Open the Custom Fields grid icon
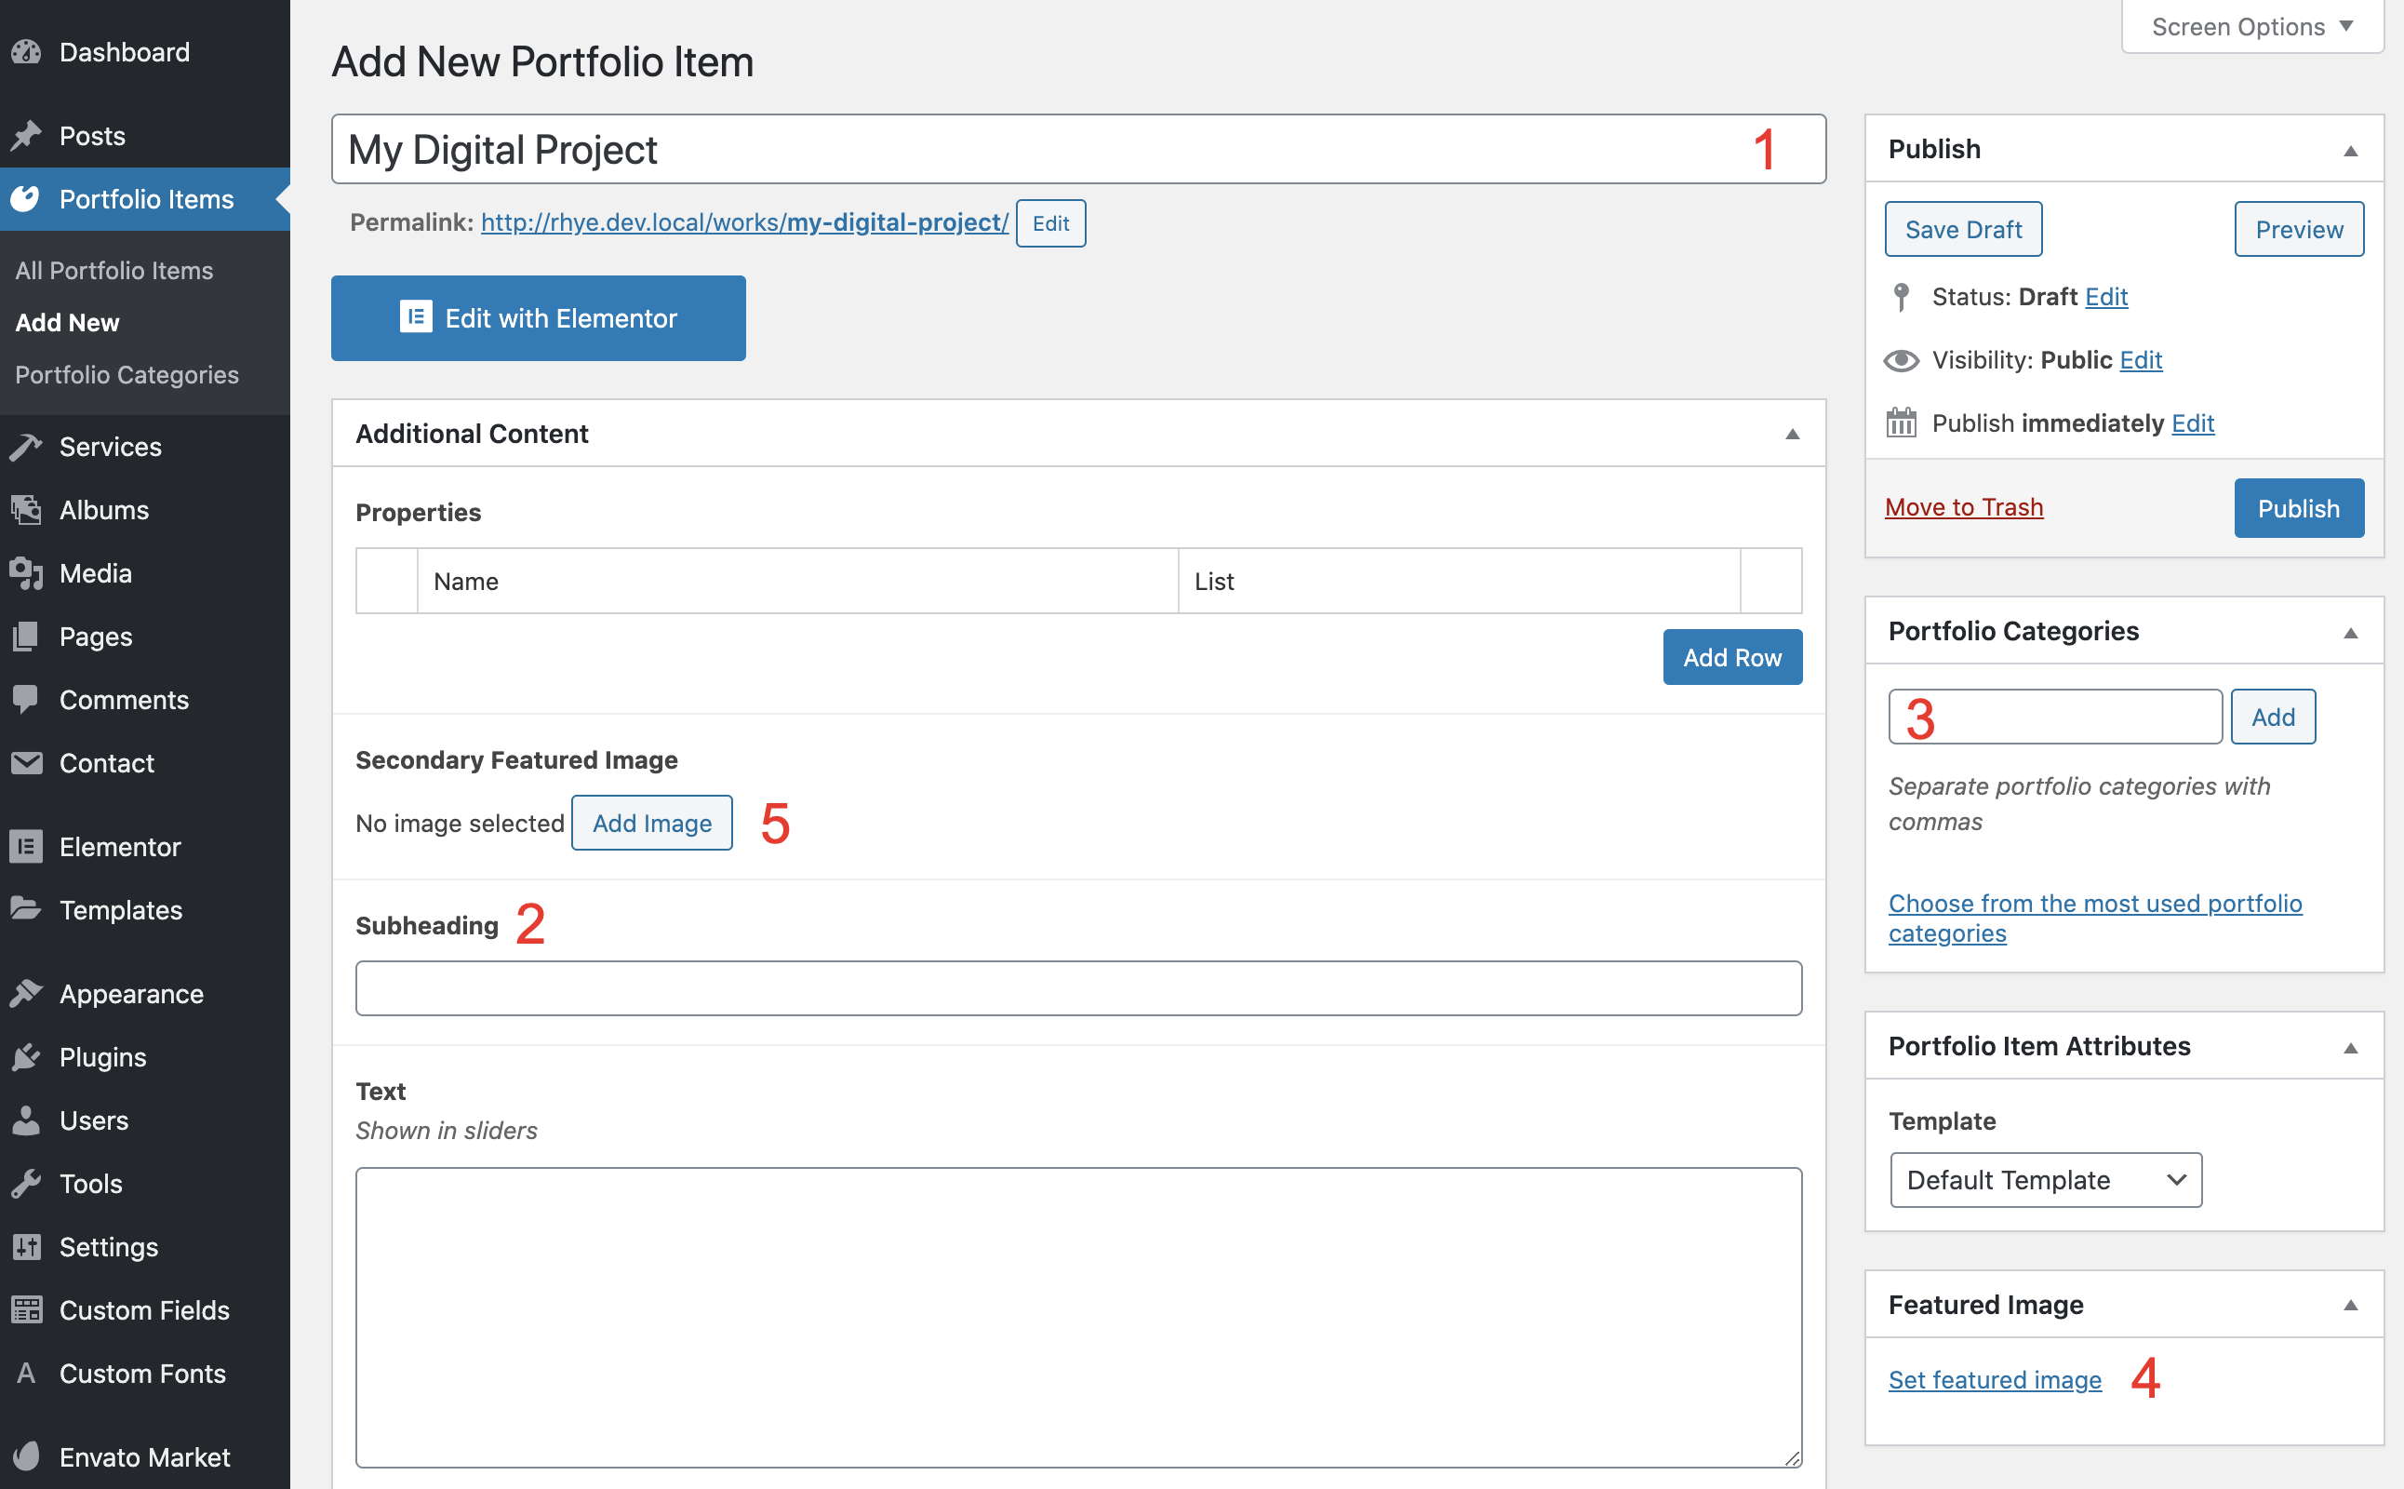The width and height of the screenshot is (2404, 1489). [27, 1309]
